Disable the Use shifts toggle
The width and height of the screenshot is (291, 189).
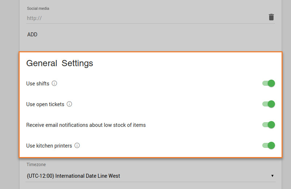[268, 83]
